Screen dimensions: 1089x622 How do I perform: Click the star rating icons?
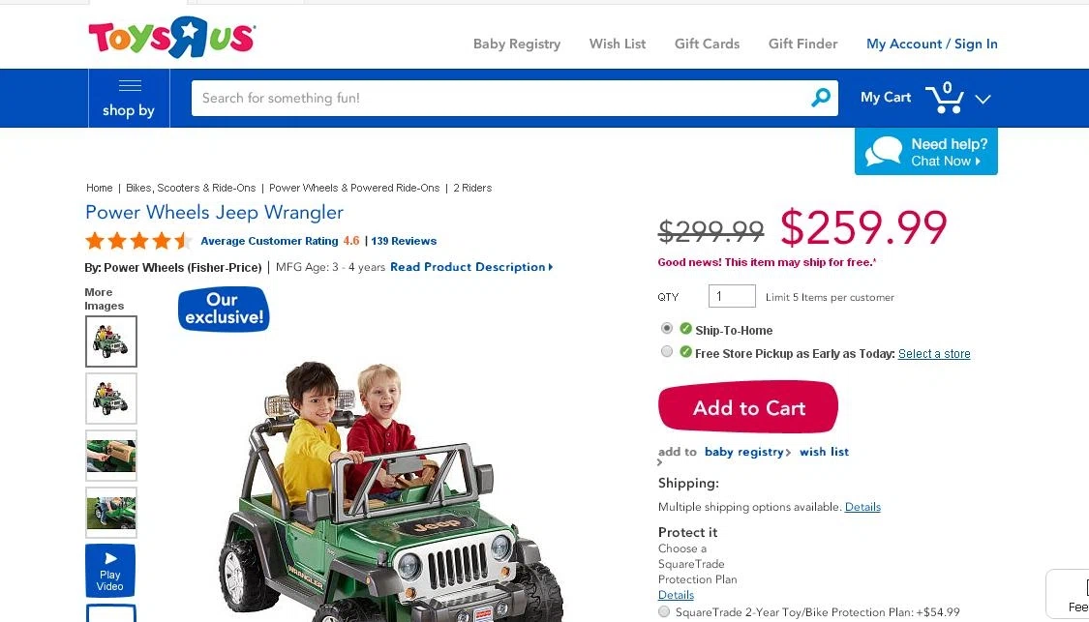138,241
